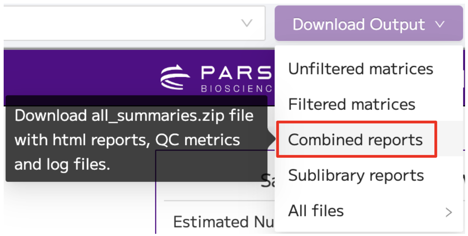Screen dimensions: 468x236
Task: Expand the selection box chevron left of Download Output
Action: coord(247,24)
